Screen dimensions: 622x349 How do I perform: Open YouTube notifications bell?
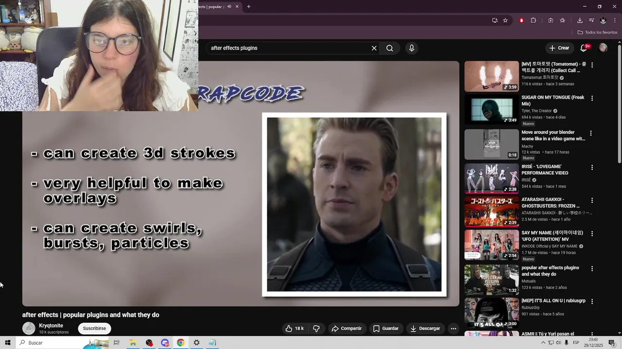[x=585, y=48]
